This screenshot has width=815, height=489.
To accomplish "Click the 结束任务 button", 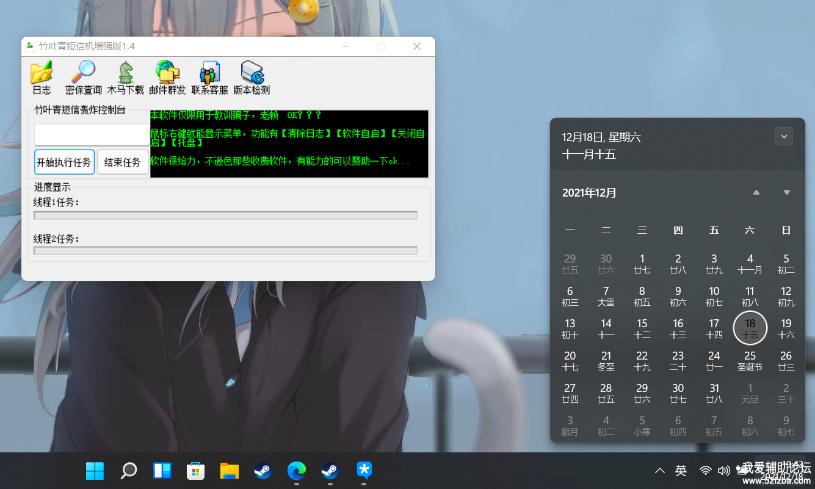I will [122, 162].
